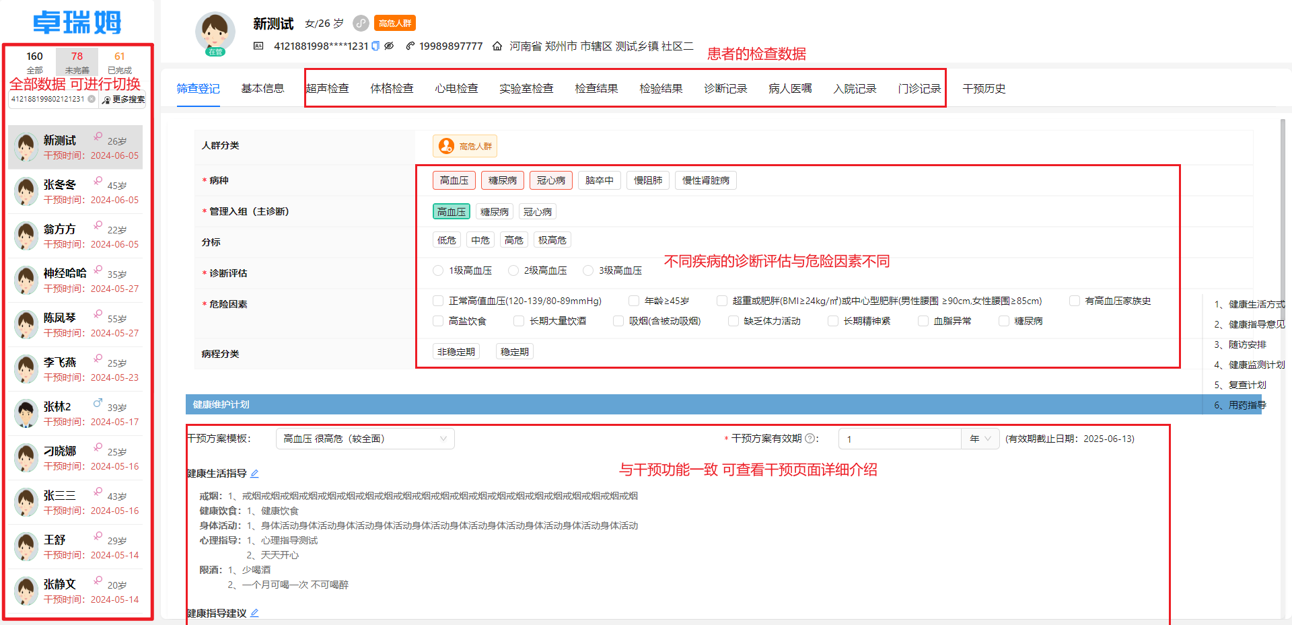Image resolution: width=1292 pixels, height=625 pixels.
Task: Click the help icon beside 干预方案有效期
Action: coord(810,439)
